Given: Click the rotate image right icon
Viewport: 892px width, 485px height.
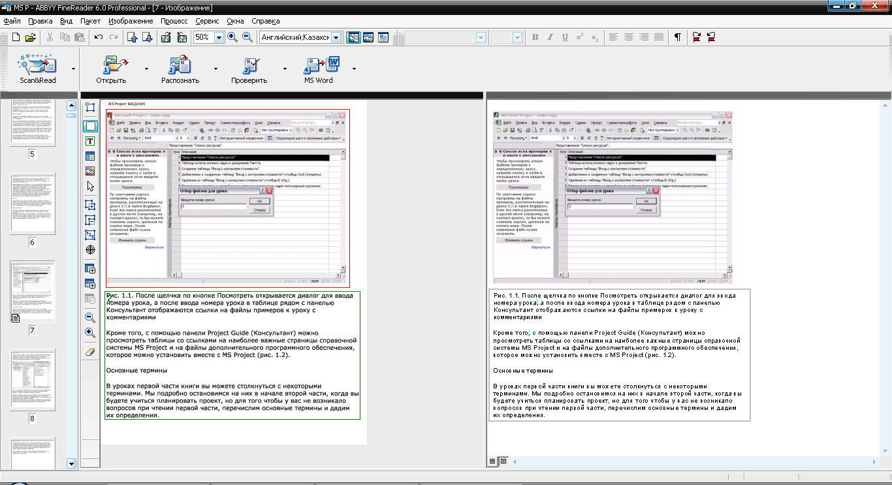Looking at the screenshot, I should click(x=165, y=37).
